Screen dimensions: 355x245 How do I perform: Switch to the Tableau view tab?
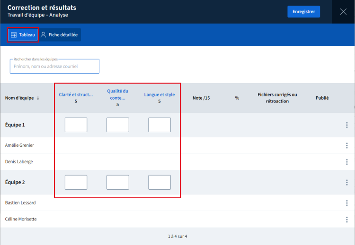23,35
